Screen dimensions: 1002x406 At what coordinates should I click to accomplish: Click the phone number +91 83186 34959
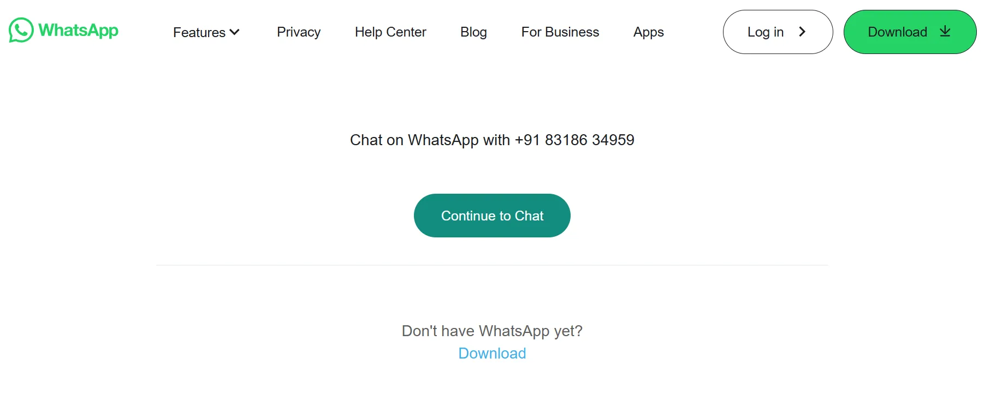(x=574, y=140)
